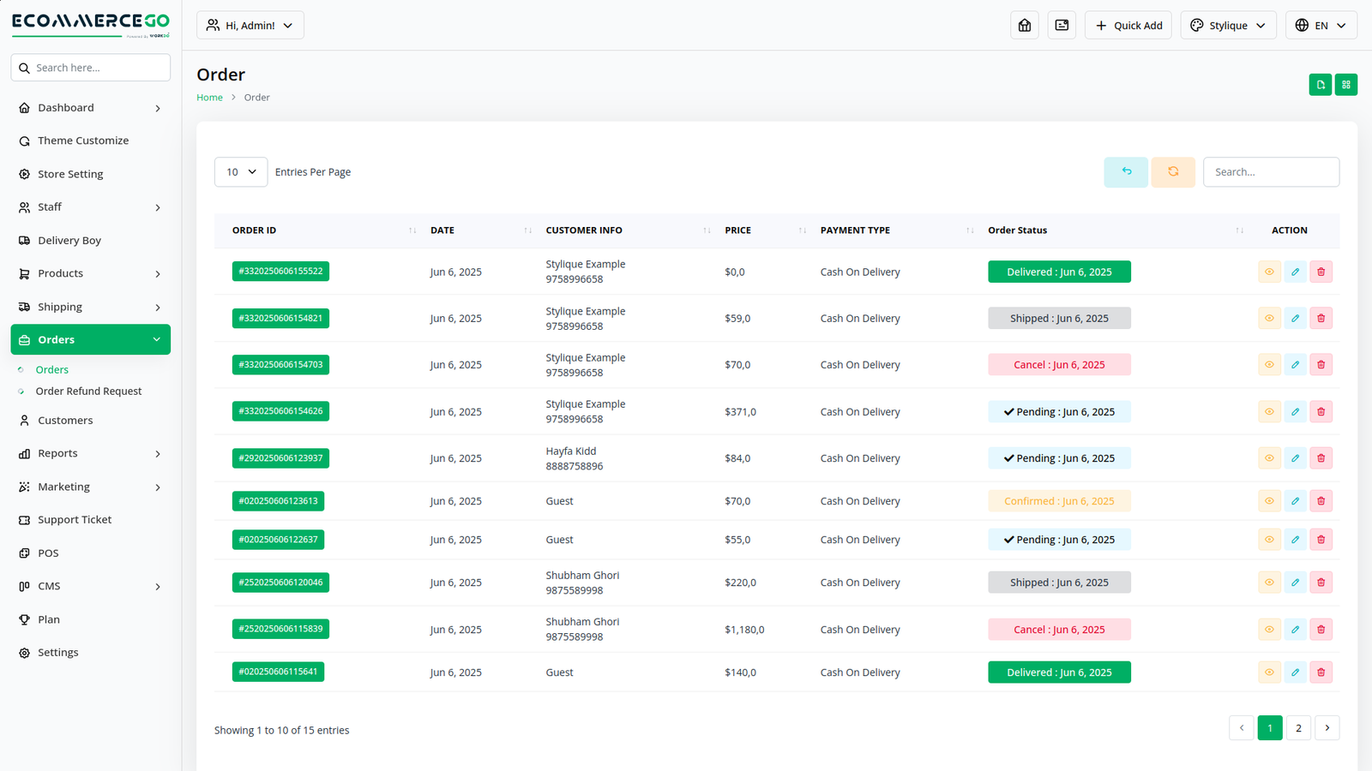Click the store home icon in top bar
The height and width of the screenshot is (771, 1372).
pyautogui.click(x=1025, y=26)
